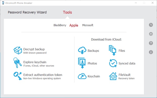Click the iCloud Keychain cloud key icon
The height and width of the screenshot is (98, 157).
coord(82,76)
